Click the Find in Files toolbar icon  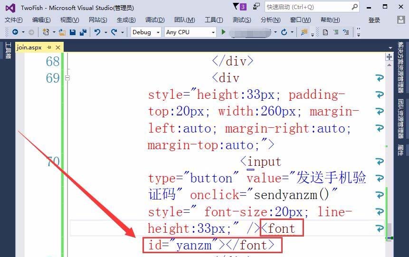[x=304, y=32]
